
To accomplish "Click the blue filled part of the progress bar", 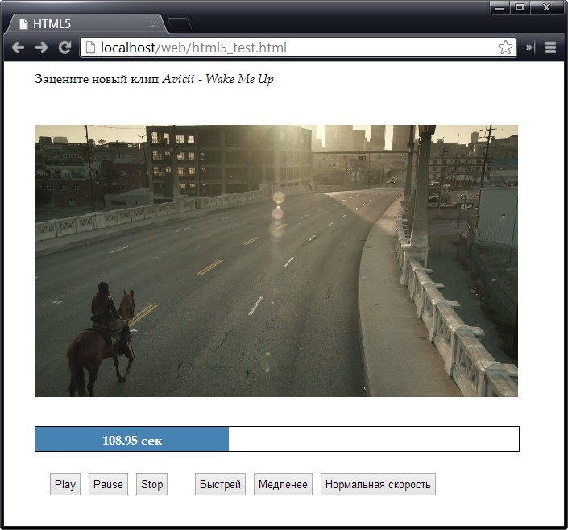I will (x=132, y=439).
